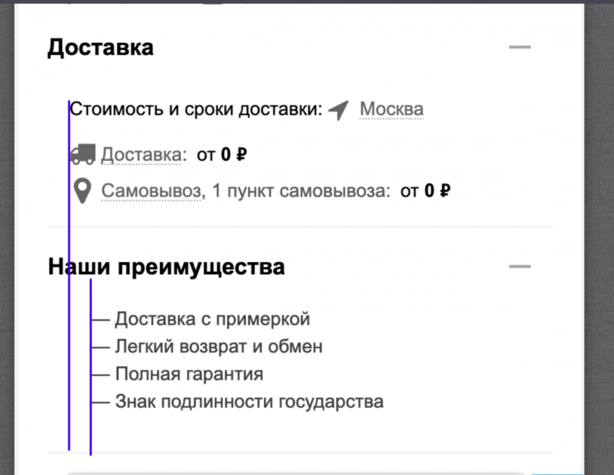
Task: Collapse the Доставка section using the dash control
Action: point(520,47)
